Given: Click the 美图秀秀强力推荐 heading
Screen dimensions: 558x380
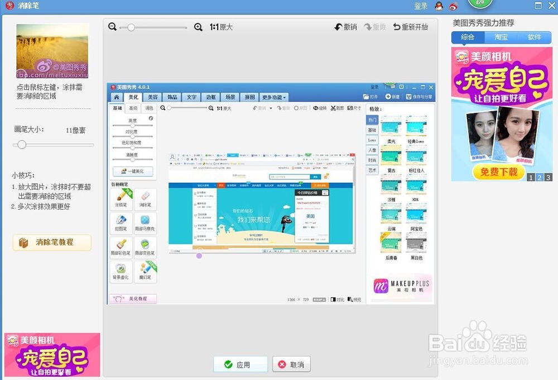Looking at the screenshot, I should click(483, 23).
